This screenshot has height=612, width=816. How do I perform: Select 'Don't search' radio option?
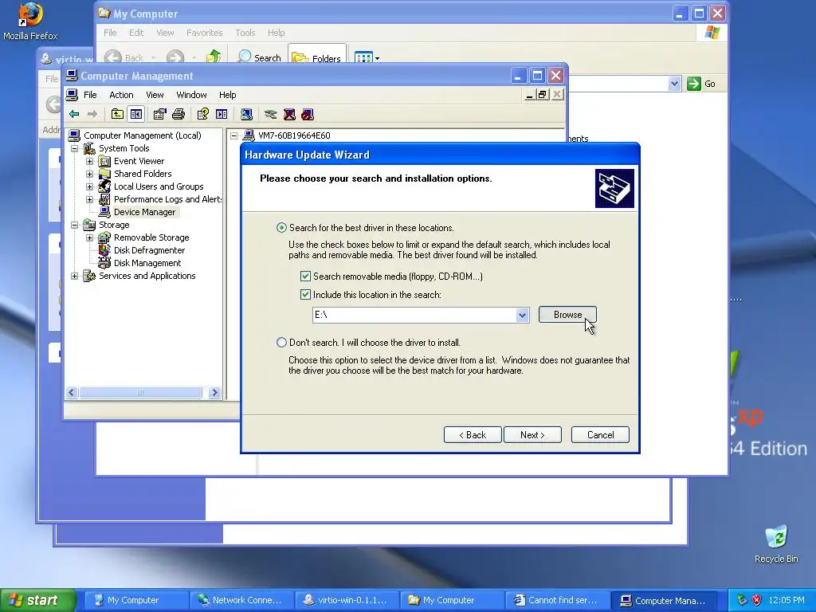(x=281, y=343)
